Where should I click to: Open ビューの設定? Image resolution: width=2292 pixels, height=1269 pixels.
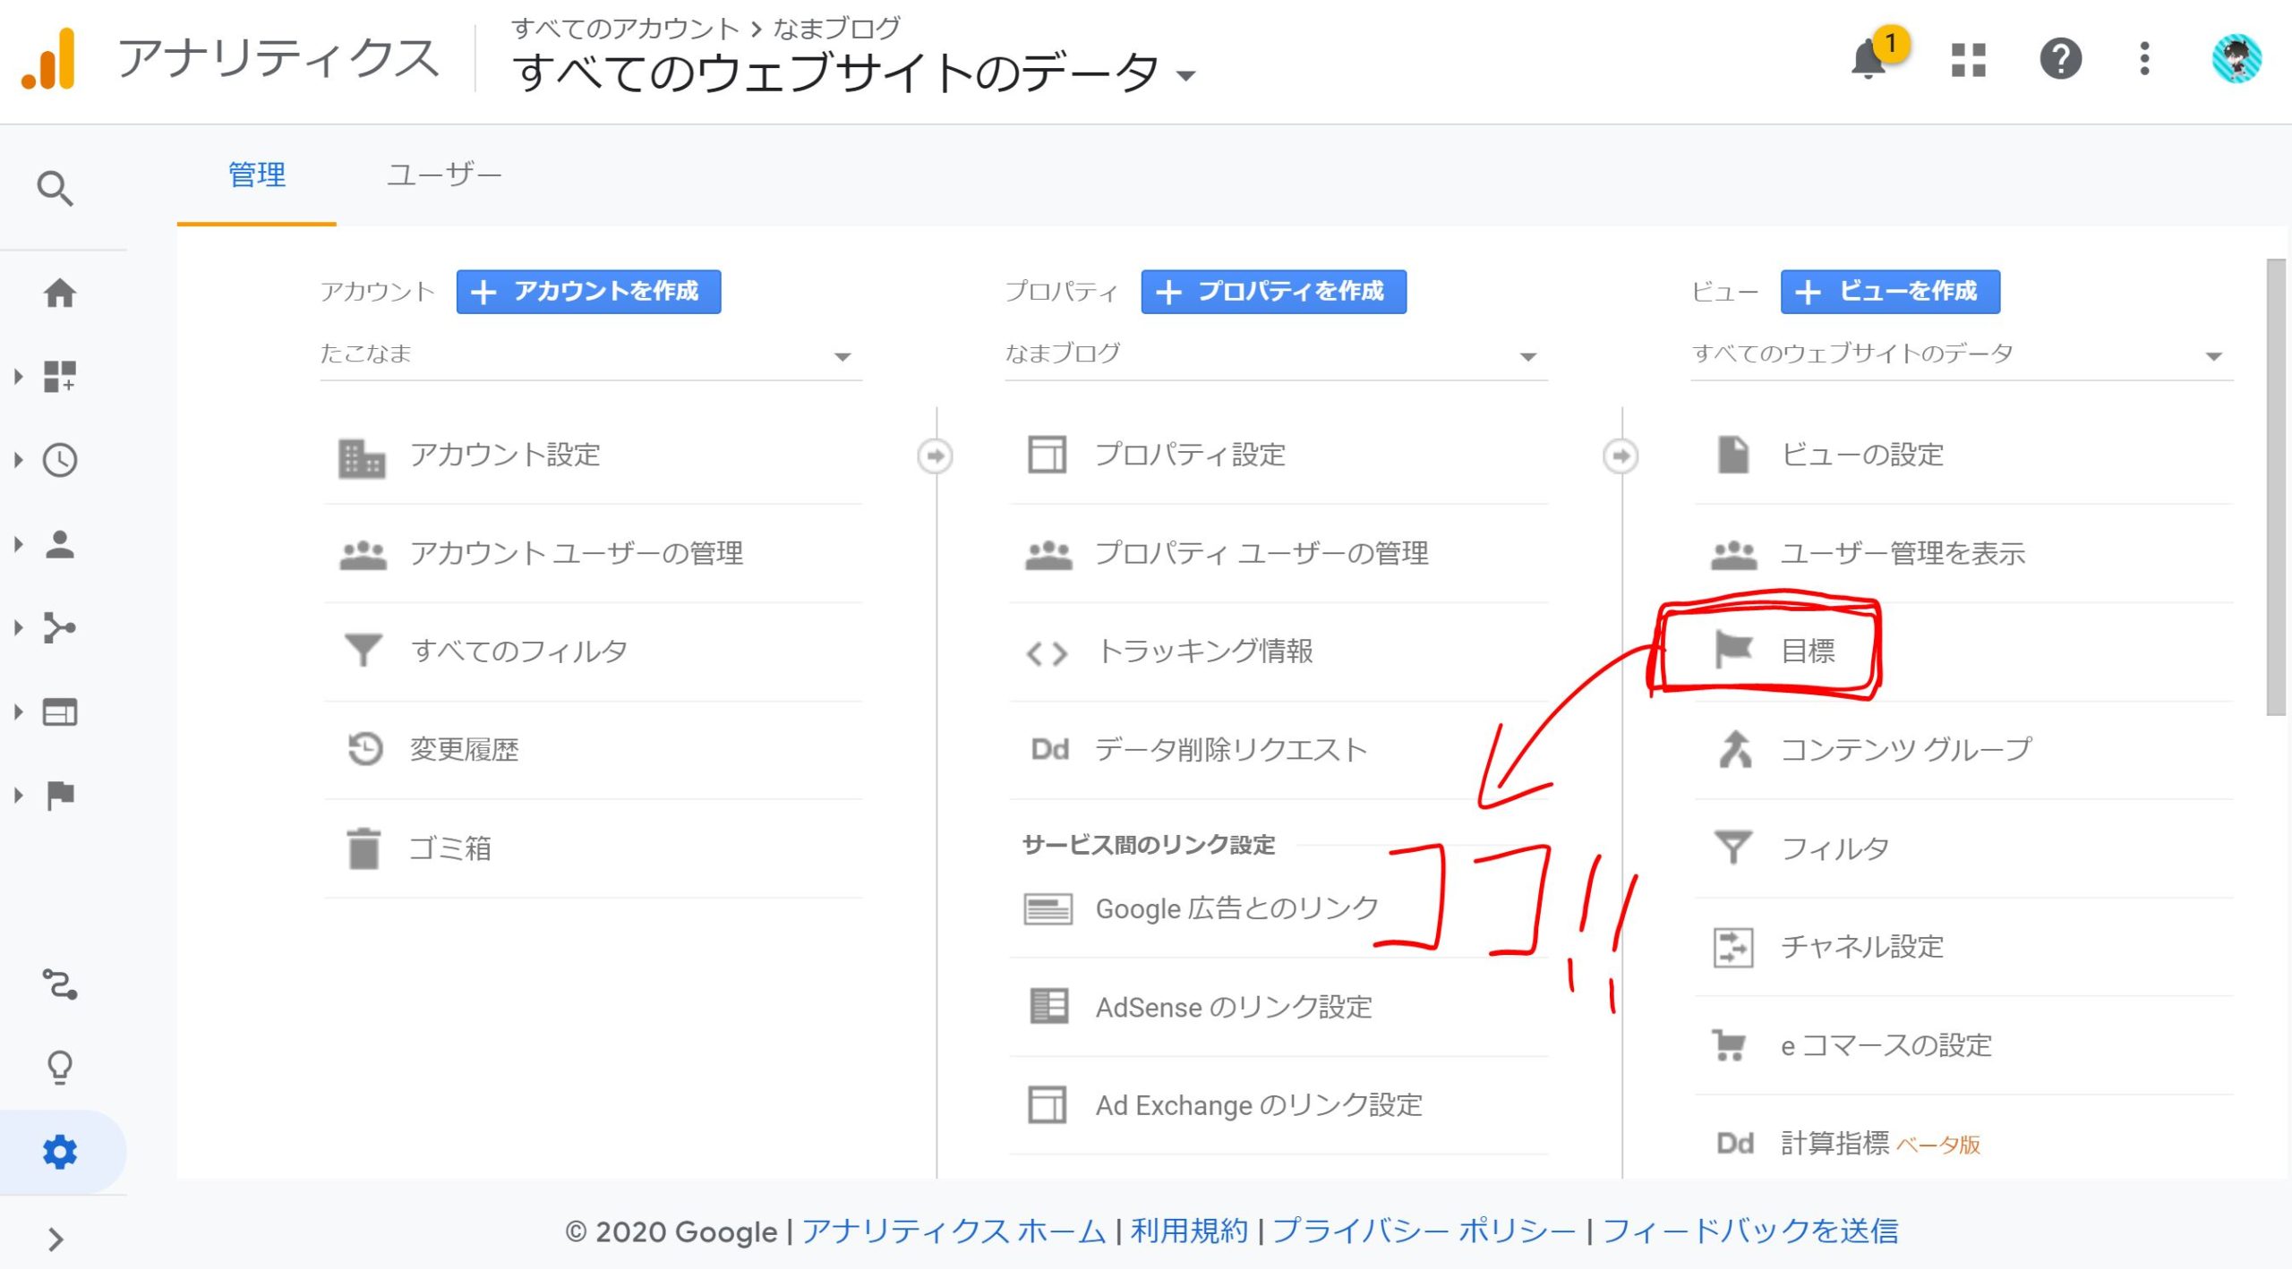click(1963, 456)
